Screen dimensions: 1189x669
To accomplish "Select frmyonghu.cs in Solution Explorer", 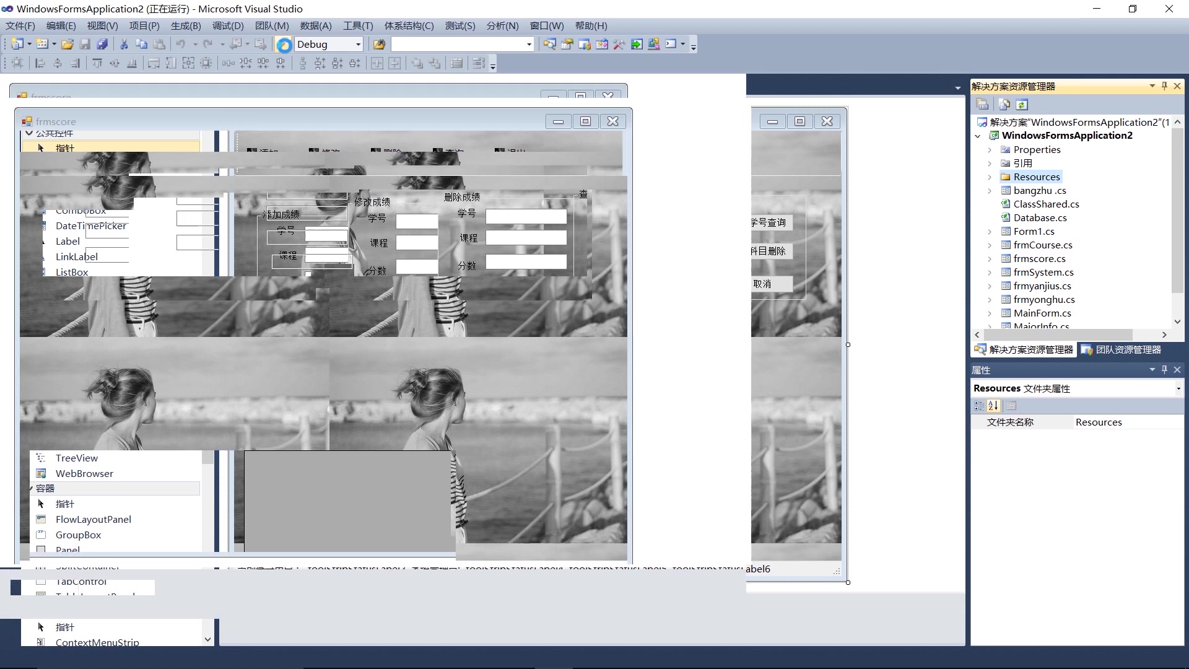I will tap(1044, 300).
